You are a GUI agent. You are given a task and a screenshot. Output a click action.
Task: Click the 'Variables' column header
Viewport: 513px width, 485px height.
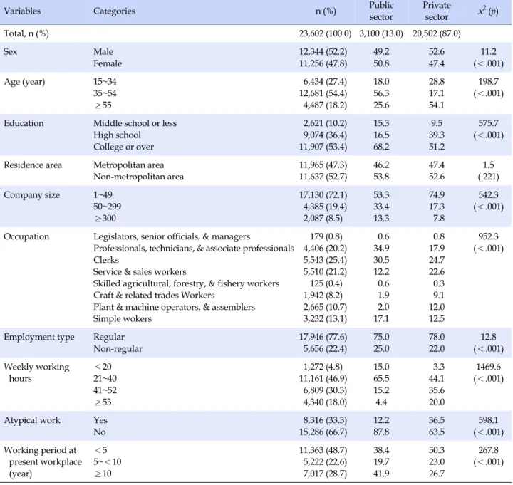tap(22, 11)
